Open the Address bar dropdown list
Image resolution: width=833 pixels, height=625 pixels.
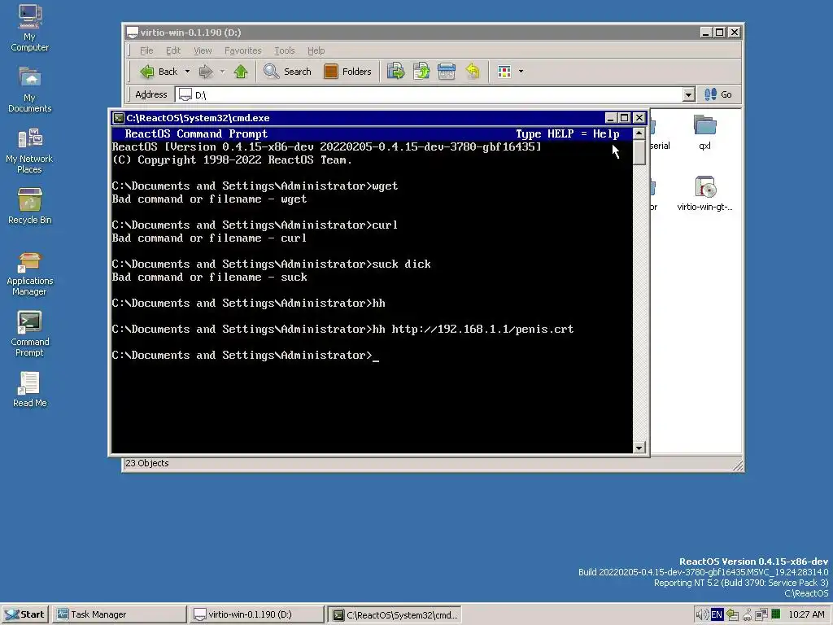click(688, 94)
